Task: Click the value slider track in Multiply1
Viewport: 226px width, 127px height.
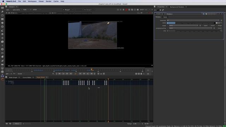Action: click(195, 23)
